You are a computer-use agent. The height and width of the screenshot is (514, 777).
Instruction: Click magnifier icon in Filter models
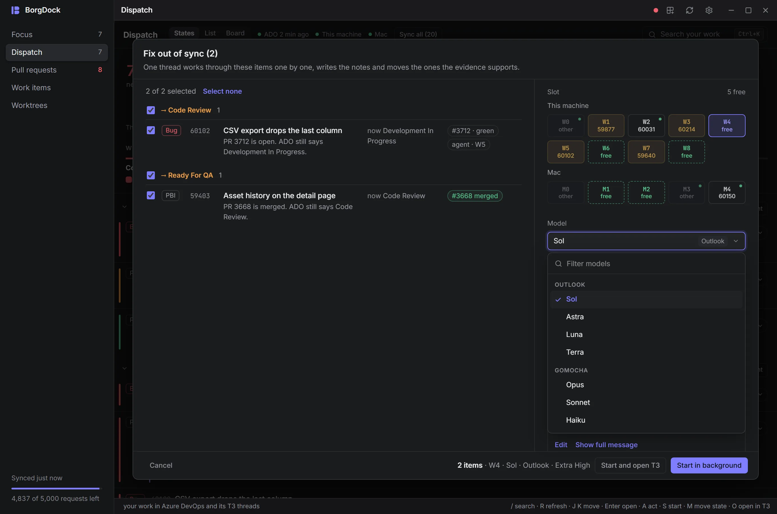pyautogui.click(x=558, y=264)
